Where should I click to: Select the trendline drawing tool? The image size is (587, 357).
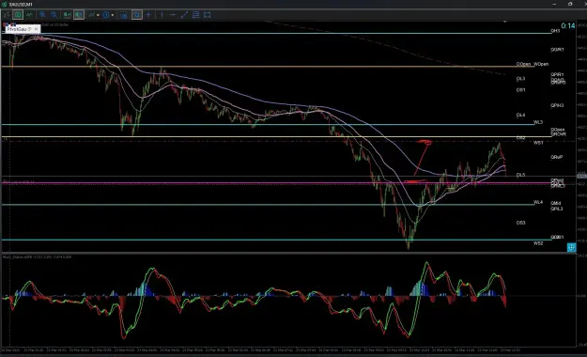pos(184,15)
